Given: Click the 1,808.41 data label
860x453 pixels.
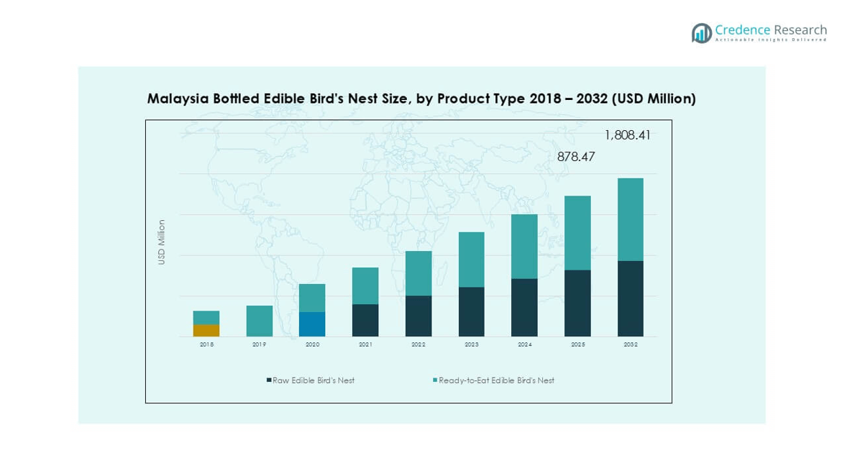Looking at the screenshot, I should (628, 135).
